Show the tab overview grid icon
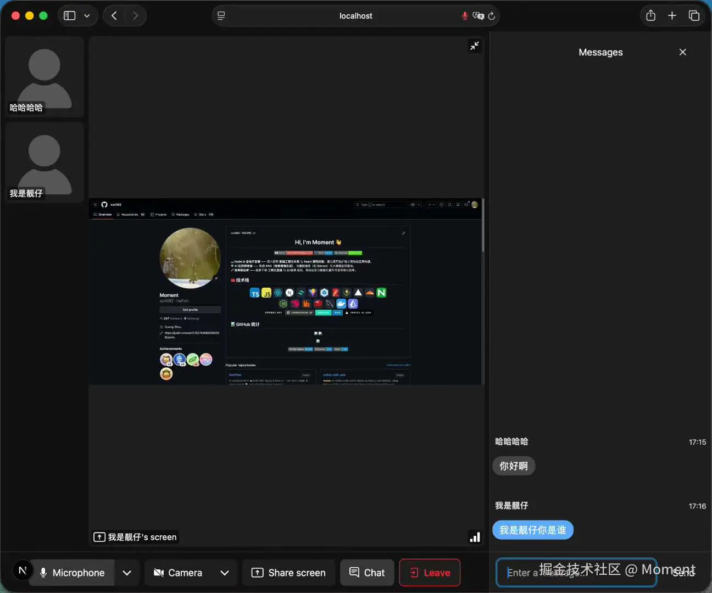712x593 pixels. point(693,15)
